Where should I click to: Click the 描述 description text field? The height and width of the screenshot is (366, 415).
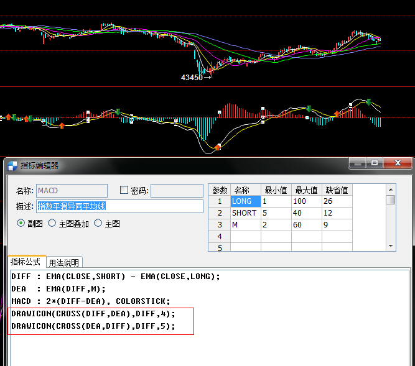point(119,206)
